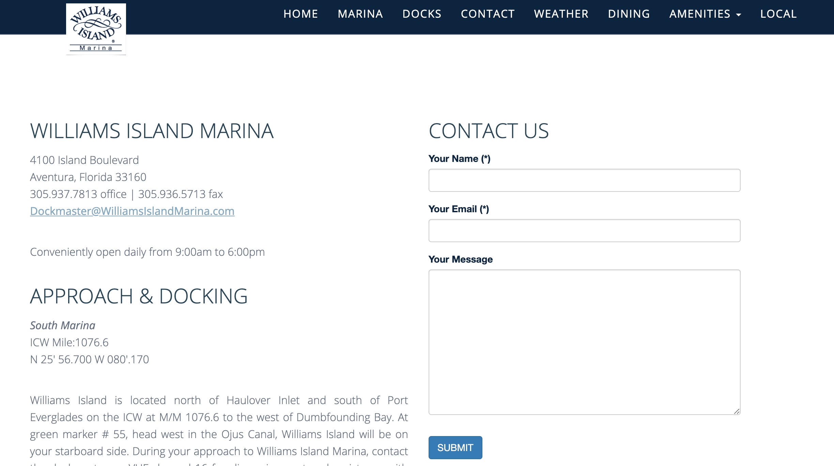Screen dimensions: 834x466
Task: Click inside the Your Message text area
Action: click(584, 342)
